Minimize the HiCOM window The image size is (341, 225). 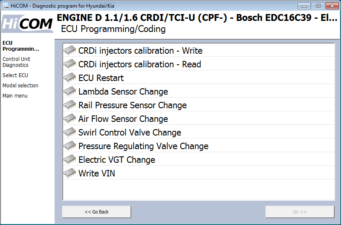click(x=303, y=6)
